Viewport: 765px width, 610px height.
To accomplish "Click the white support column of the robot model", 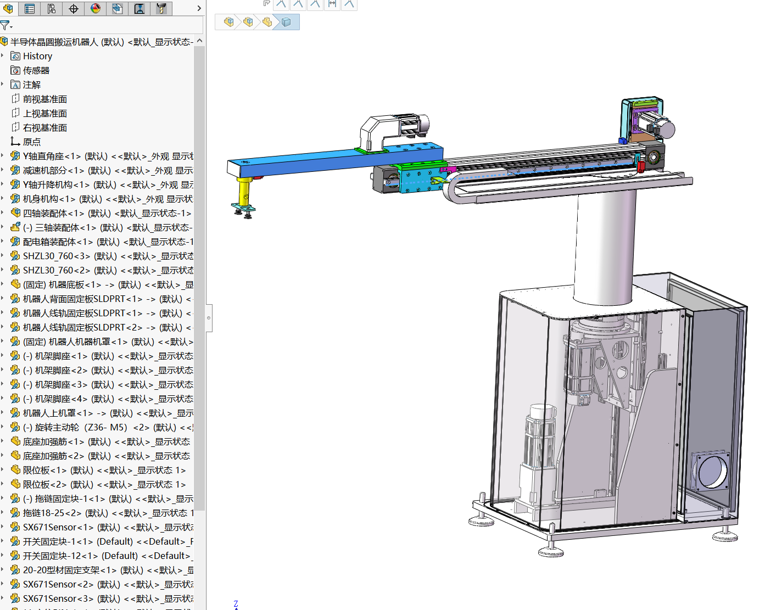I will pos(605,247).
